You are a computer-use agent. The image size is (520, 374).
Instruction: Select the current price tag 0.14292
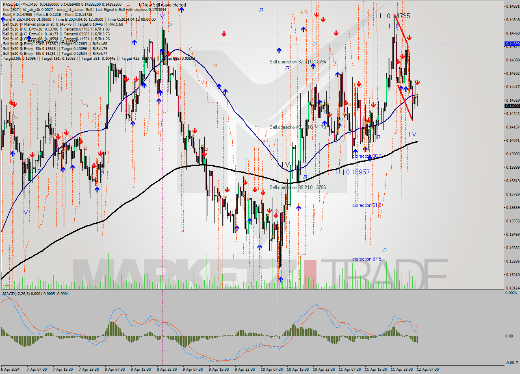511,106
